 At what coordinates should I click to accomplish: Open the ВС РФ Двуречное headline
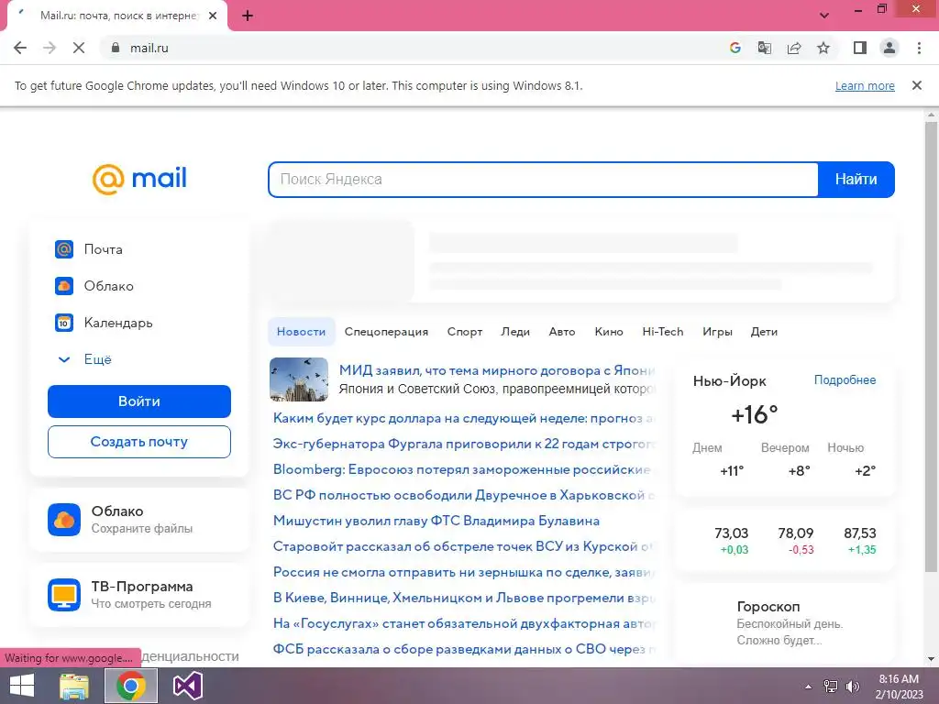point(464,496)
